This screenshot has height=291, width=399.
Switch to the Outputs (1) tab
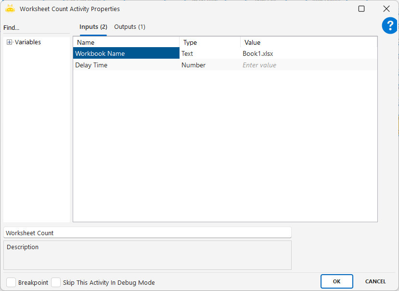129,27
